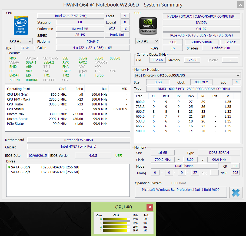
Task: Select the Uncore Status row
Action: pyautogui.click(x=68, y=119)
